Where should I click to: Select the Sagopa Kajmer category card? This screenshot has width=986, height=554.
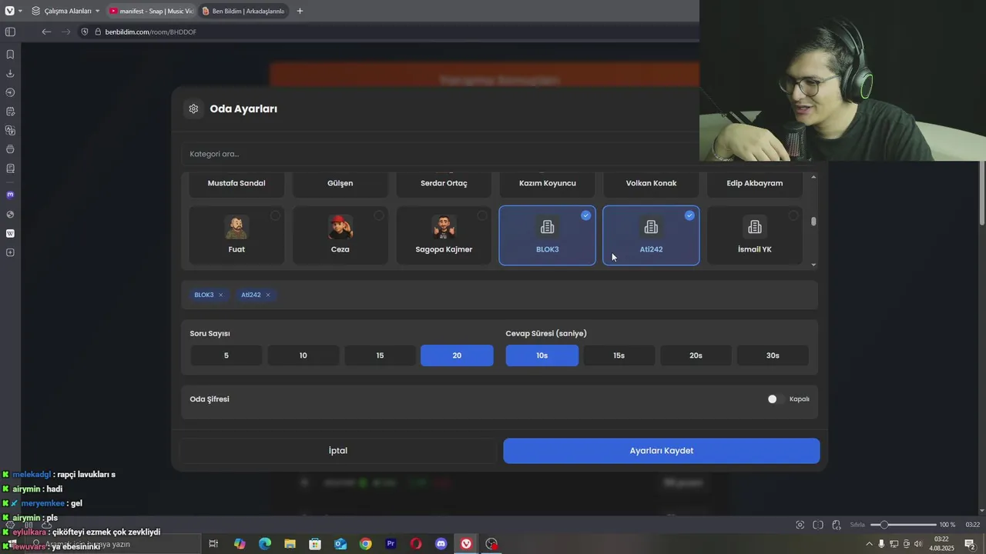(x=444, y=235)
